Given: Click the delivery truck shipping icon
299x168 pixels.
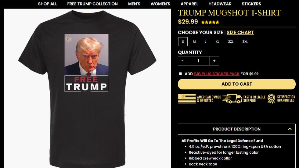Looking at the screenshot, I should tap(232, 99).
